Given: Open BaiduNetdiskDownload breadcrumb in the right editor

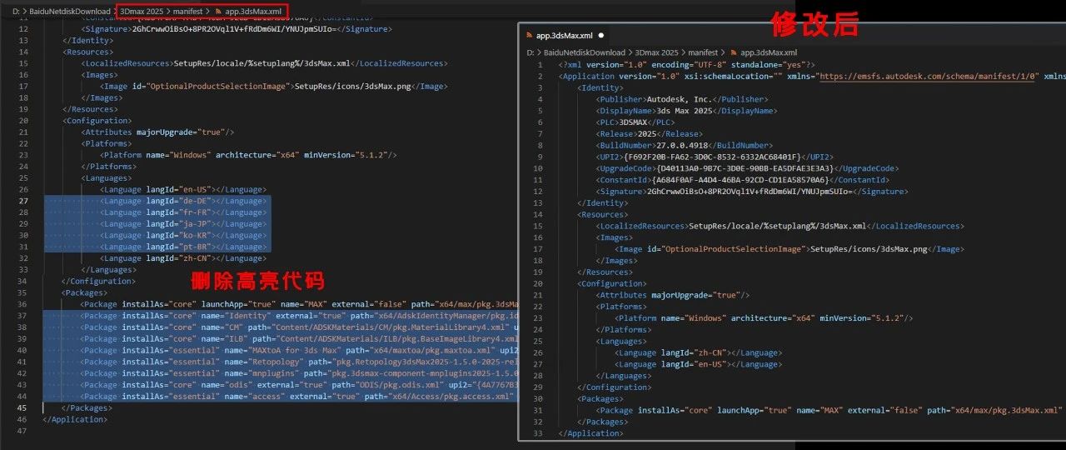Looking at the screenshot, I should [x=586, y=52].
